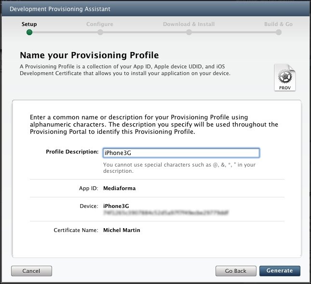Viewport: 311px width, 284px height.
Task: Click the Build & Go progress dot
Action: click(x=279, y=32)
